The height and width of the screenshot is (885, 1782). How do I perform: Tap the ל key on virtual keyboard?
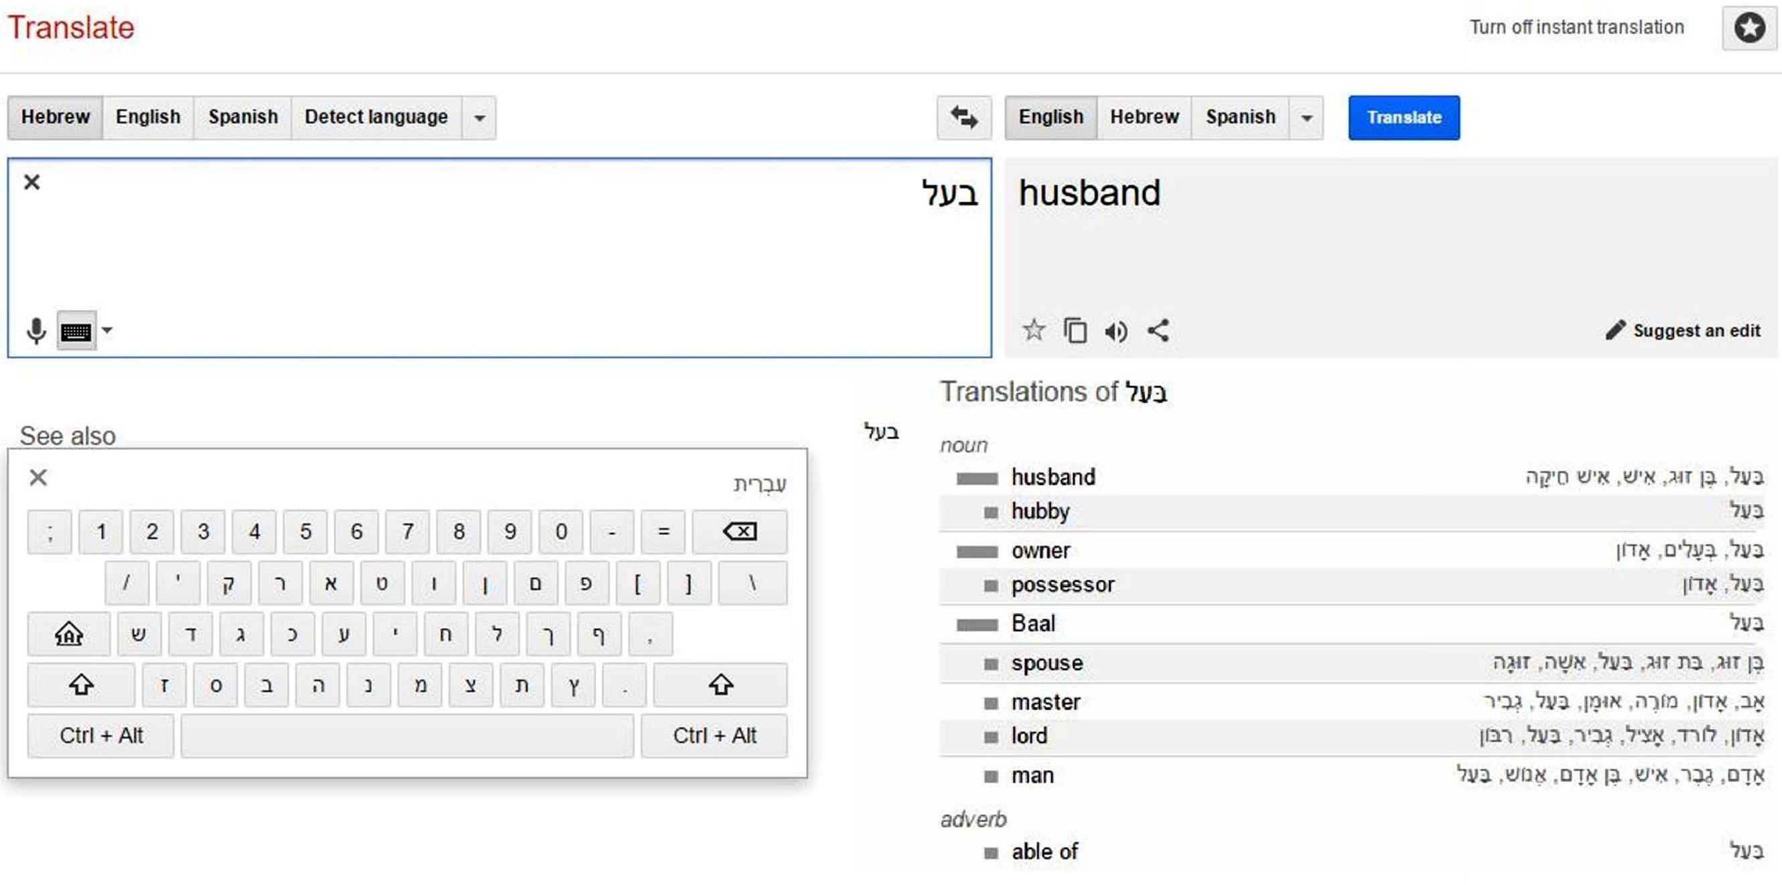coord(496,633)
